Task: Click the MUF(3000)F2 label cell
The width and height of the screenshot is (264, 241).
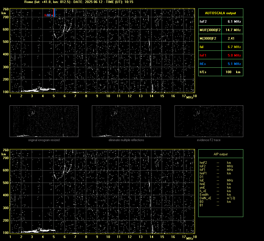Action: tap(210, 30)
